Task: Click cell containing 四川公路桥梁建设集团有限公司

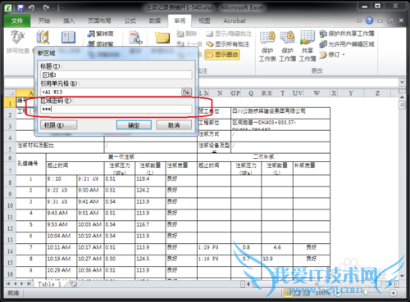Action: click(x=280, y=113)
